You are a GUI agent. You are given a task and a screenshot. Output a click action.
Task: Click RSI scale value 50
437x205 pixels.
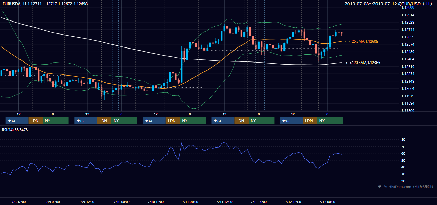403,160
